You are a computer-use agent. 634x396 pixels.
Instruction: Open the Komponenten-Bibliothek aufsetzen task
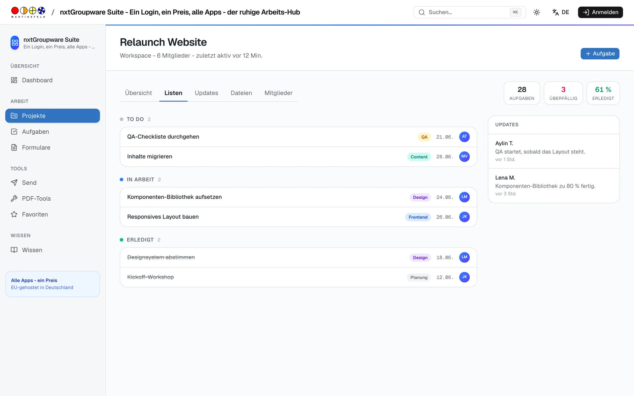click(299, 197)
